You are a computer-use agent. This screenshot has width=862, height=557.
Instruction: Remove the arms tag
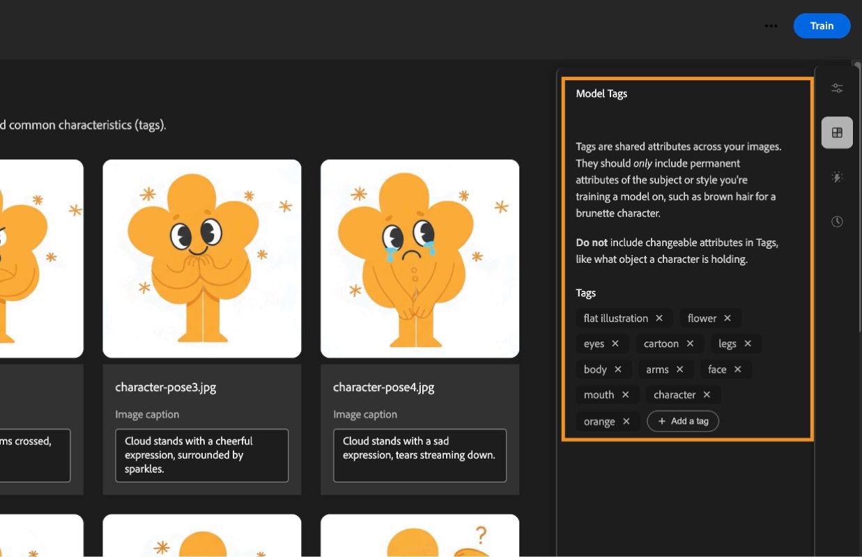pyautogui.click(x=679, y=369)
